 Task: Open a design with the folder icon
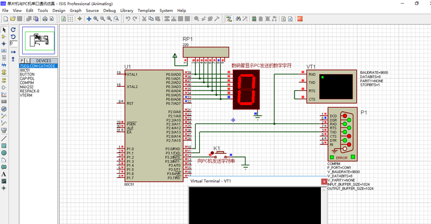pyautogui.click(x=13, y=19)
